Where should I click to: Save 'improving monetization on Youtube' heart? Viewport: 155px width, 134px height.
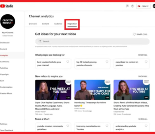107,126
